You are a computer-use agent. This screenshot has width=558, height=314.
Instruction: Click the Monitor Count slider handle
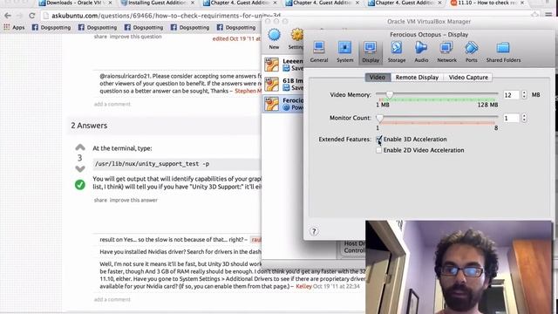tap(379, 118)
